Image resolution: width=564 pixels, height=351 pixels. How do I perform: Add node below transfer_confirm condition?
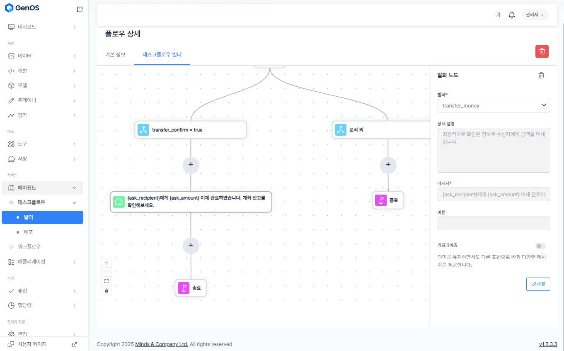coord(191,165)
